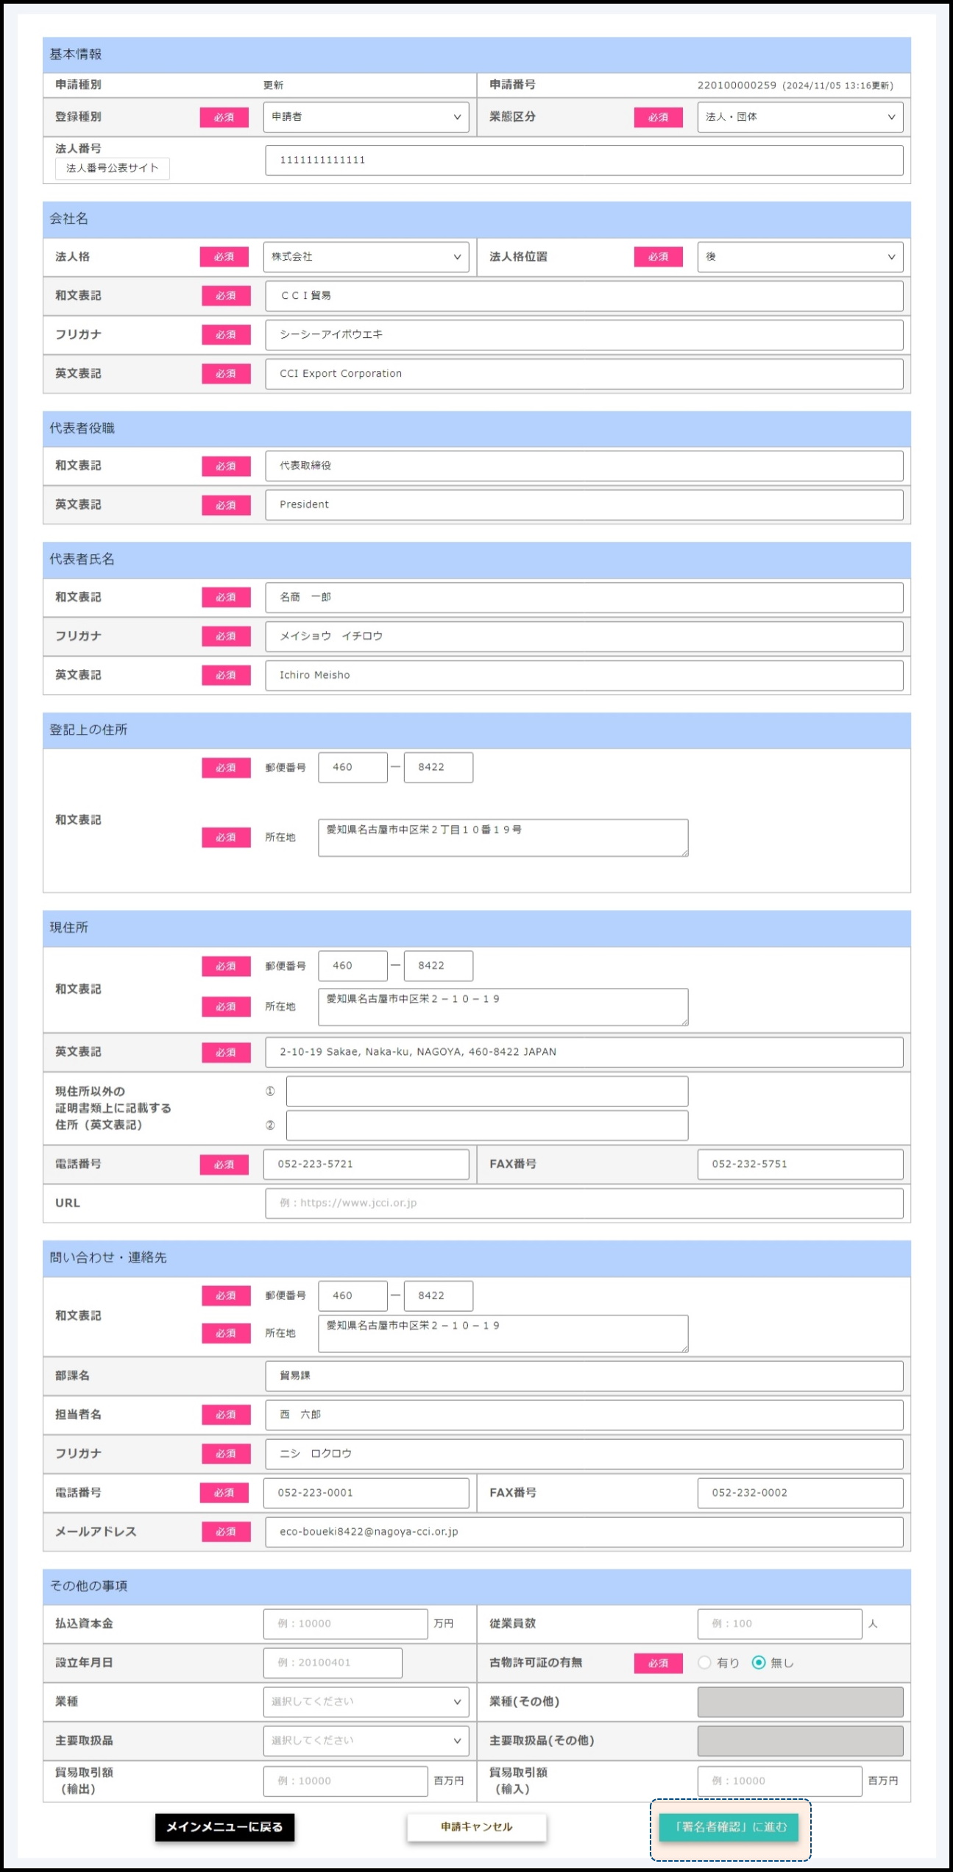Expand the 法人格位置 dropdown showing 後

coord(800,257)
